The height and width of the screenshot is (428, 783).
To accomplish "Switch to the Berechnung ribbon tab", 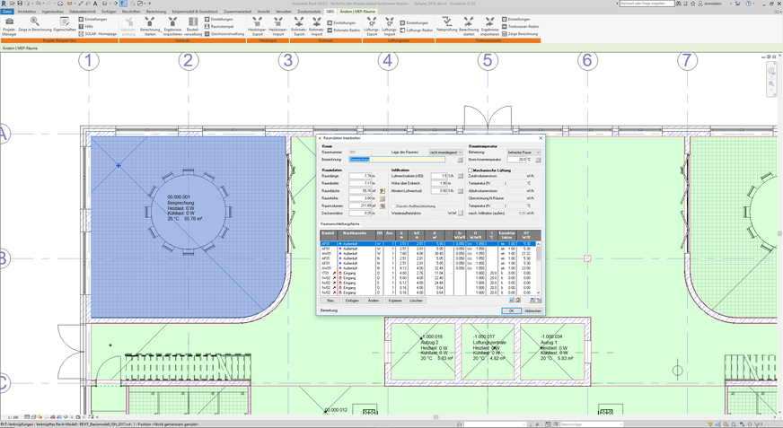I will pyautogui.click(x=155, y=12).
